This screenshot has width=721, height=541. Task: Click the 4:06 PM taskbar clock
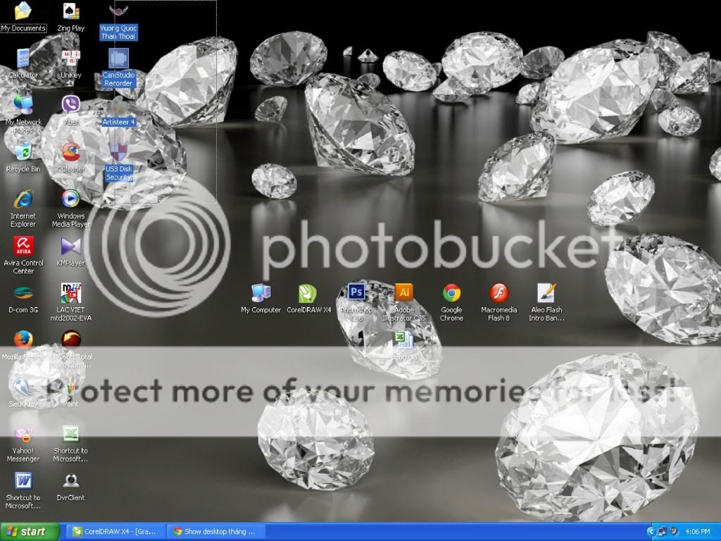pos(697,532)
